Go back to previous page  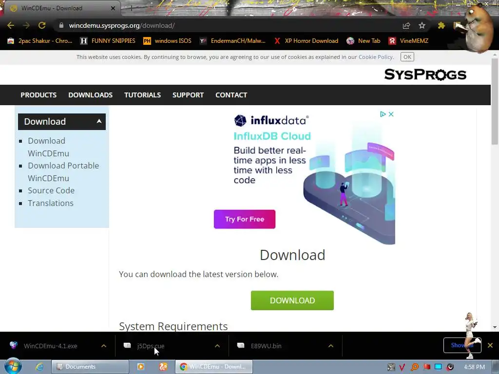pyautogui.click(x=11, y=25)
